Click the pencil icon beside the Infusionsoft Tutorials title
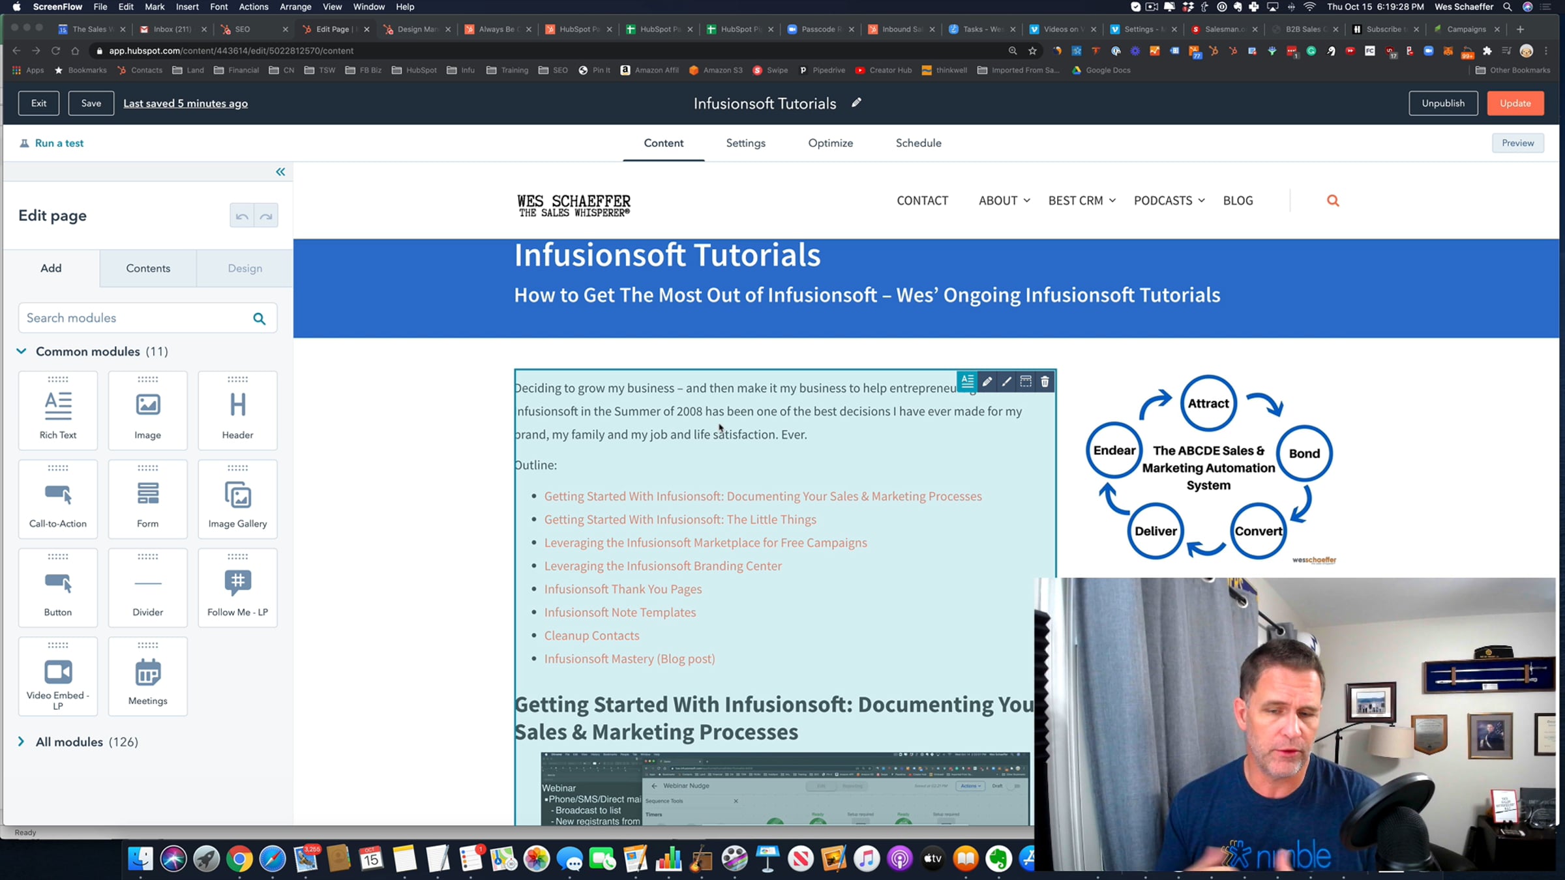This screenshot has width=1565, height=880. tap(856, 102)
